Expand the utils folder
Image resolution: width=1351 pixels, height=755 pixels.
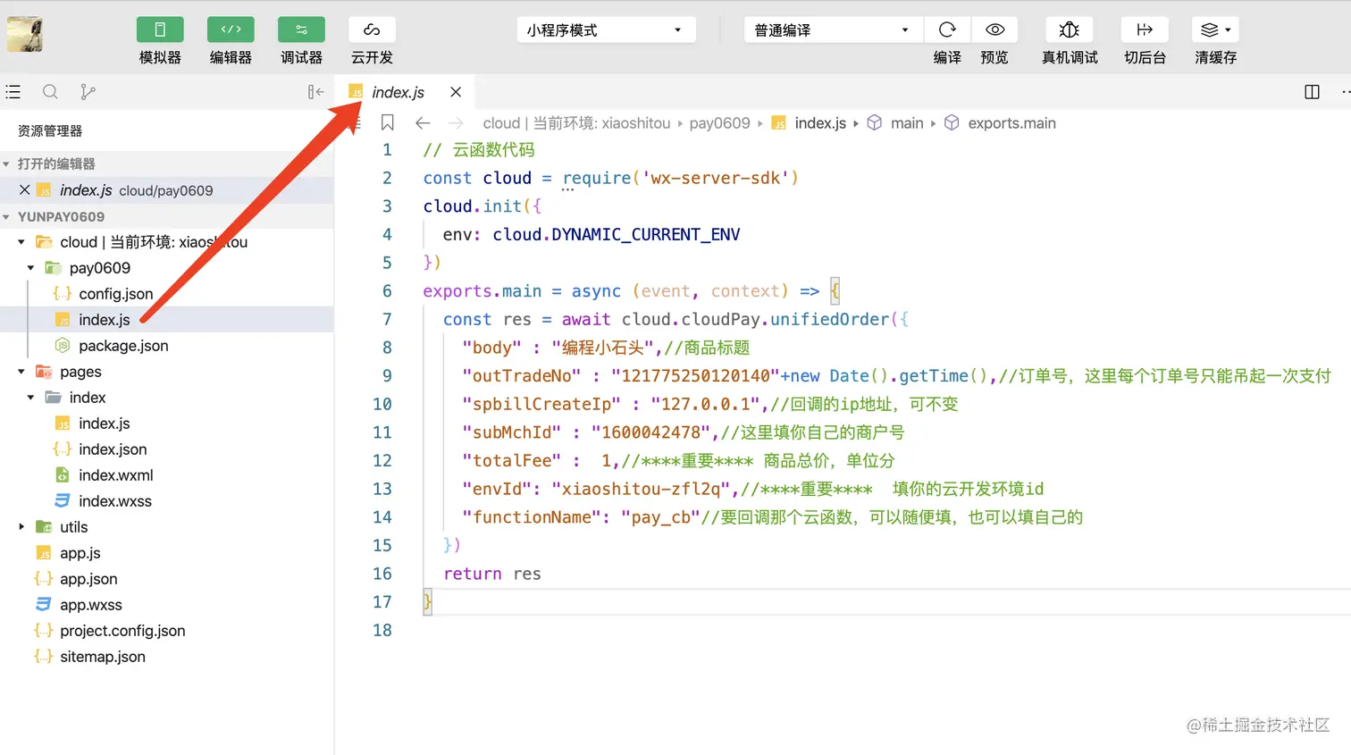coord(21,527)
